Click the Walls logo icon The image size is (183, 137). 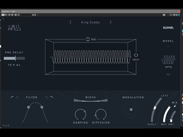(14, 28)
